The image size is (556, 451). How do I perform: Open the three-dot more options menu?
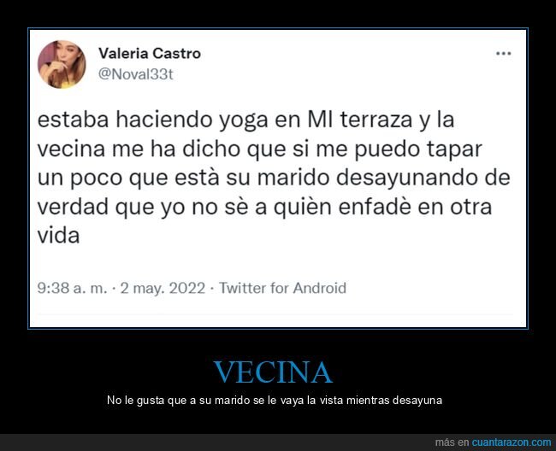pyautogui.click(x=503, y=54)
